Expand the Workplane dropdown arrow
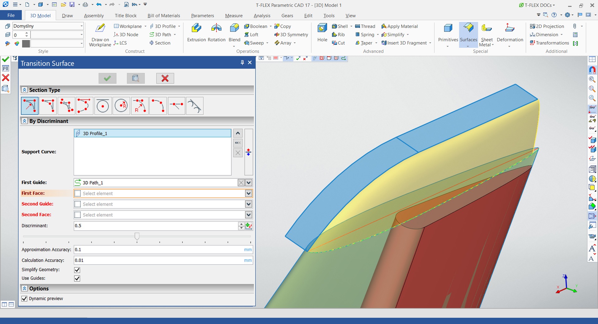Image resolution: width=598 pixels, height=324 pixels. [x=145, y=26]
